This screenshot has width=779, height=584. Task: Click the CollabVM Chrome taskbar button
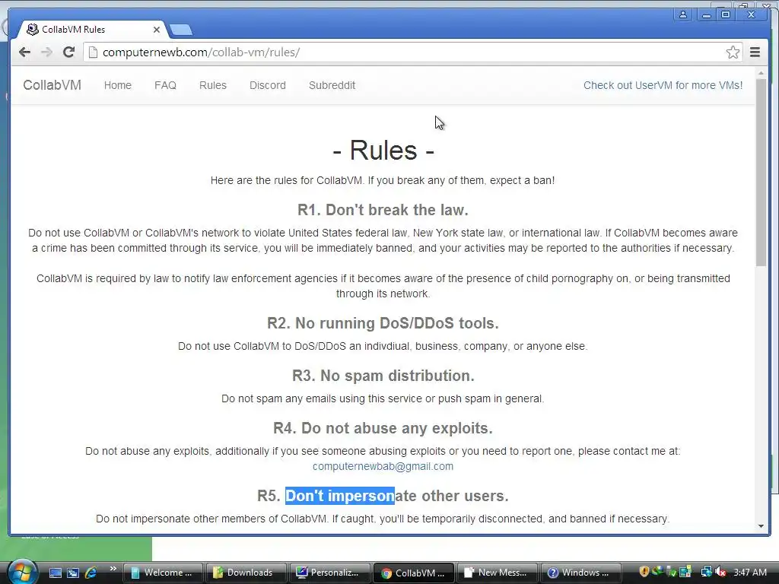click(413, 573)
